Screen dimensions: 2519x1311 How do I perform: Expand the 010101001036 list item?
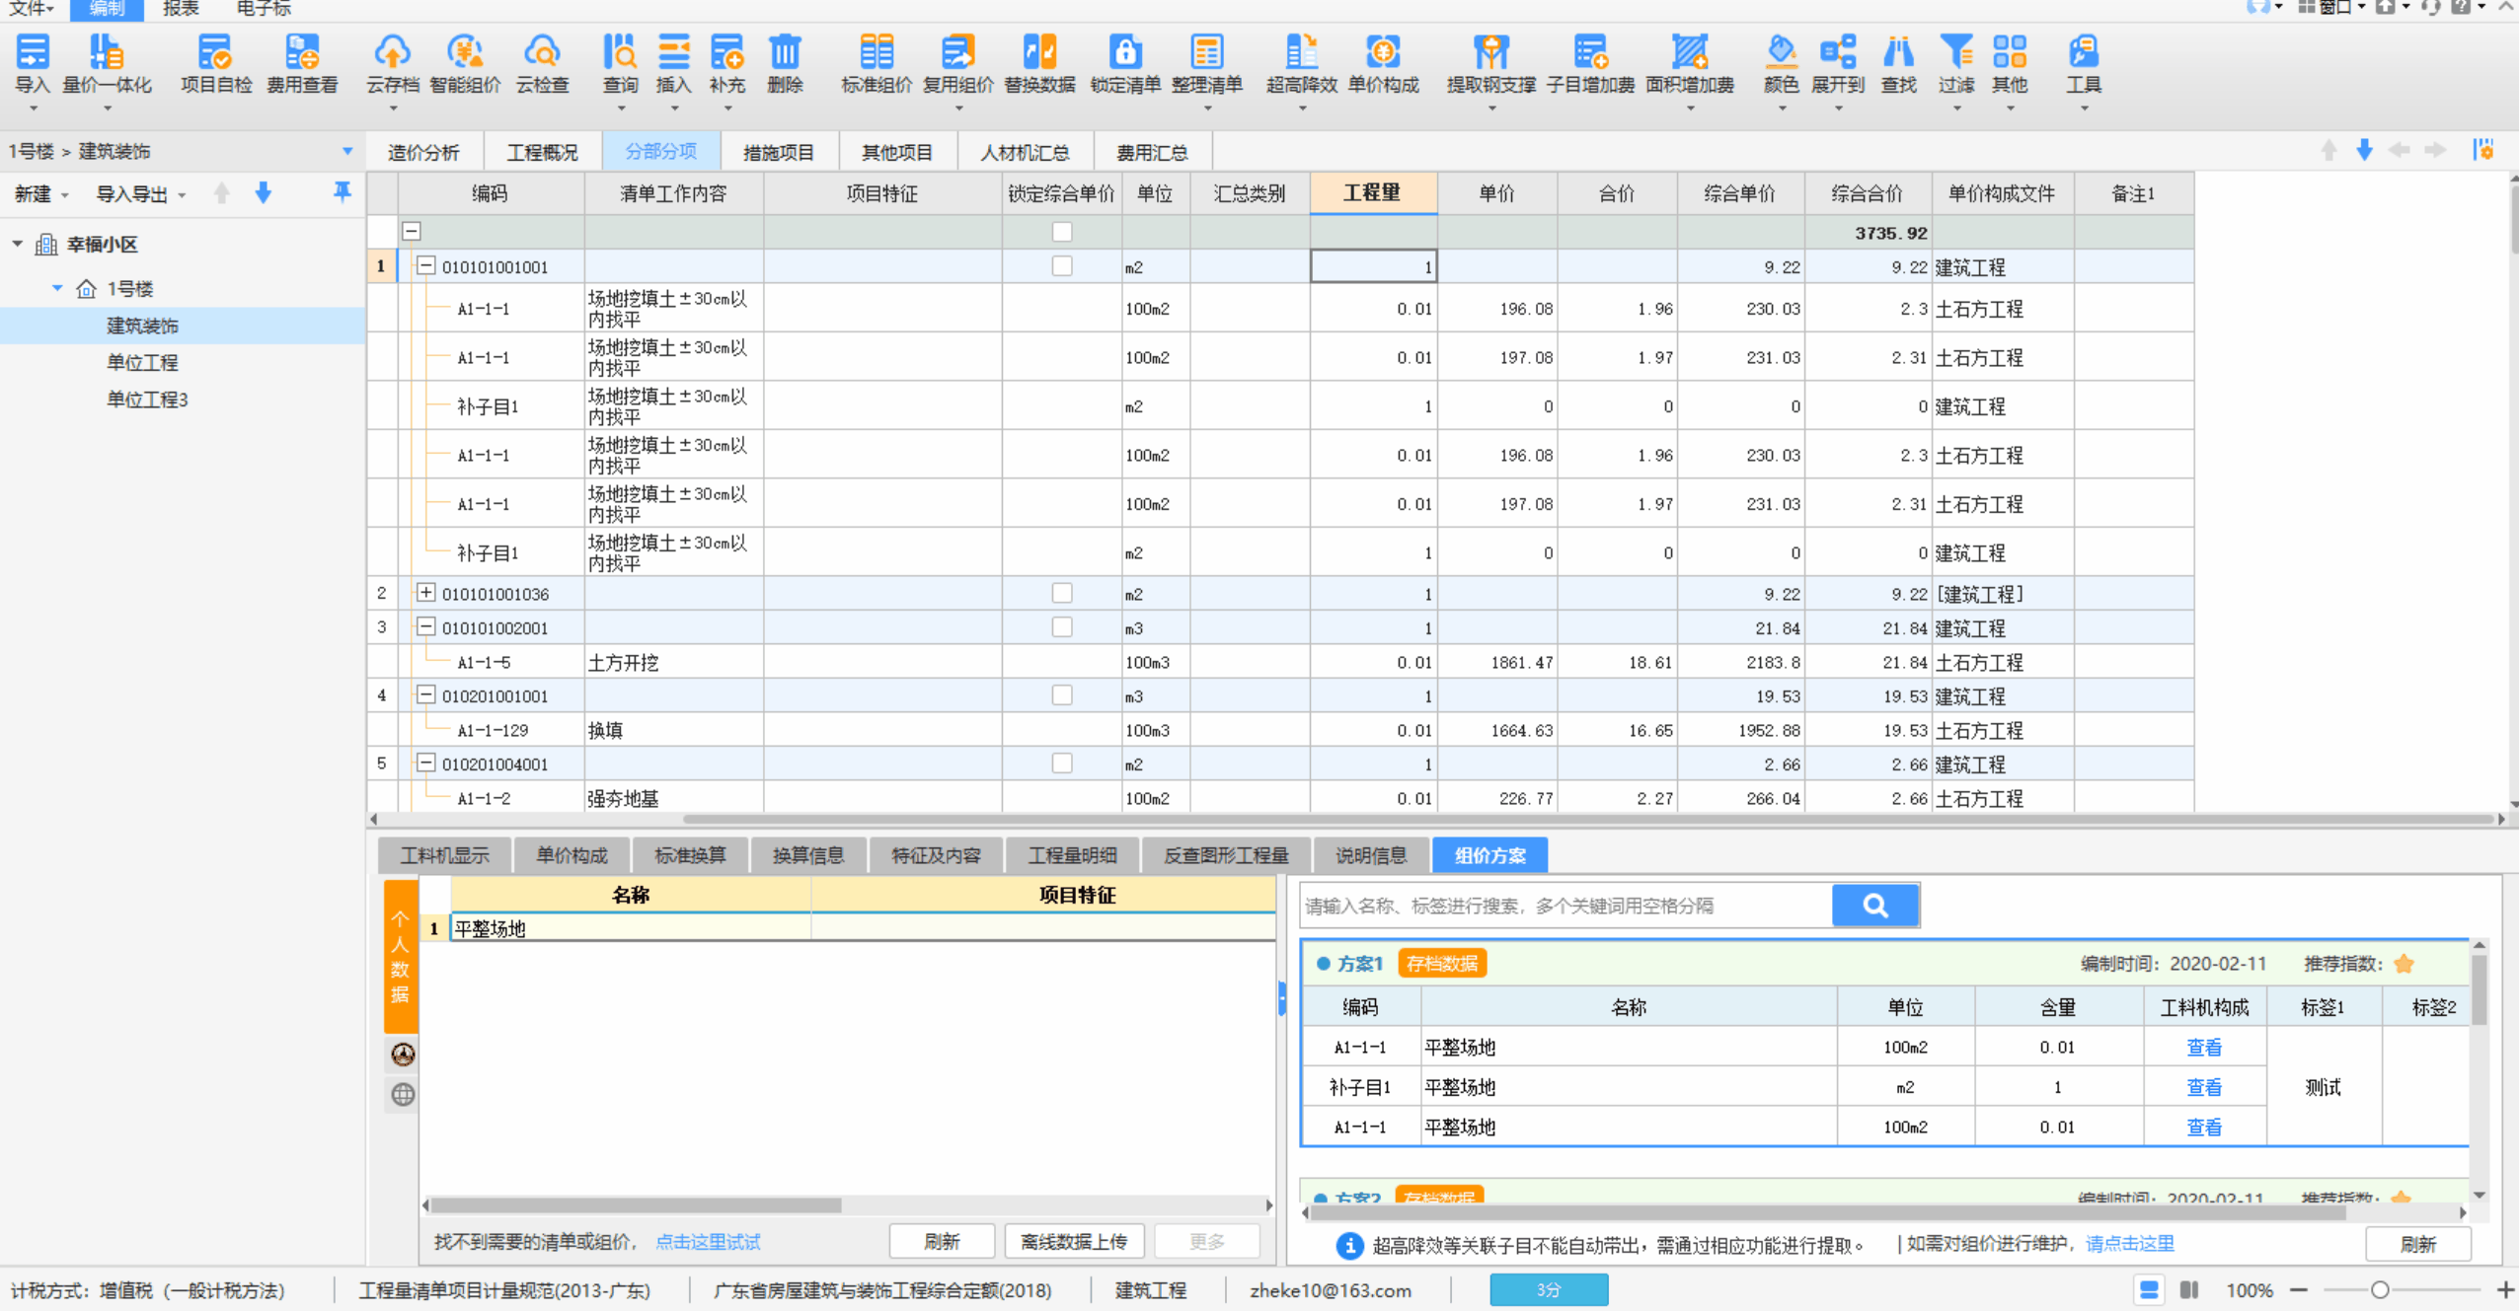click(x=425, y=593)
